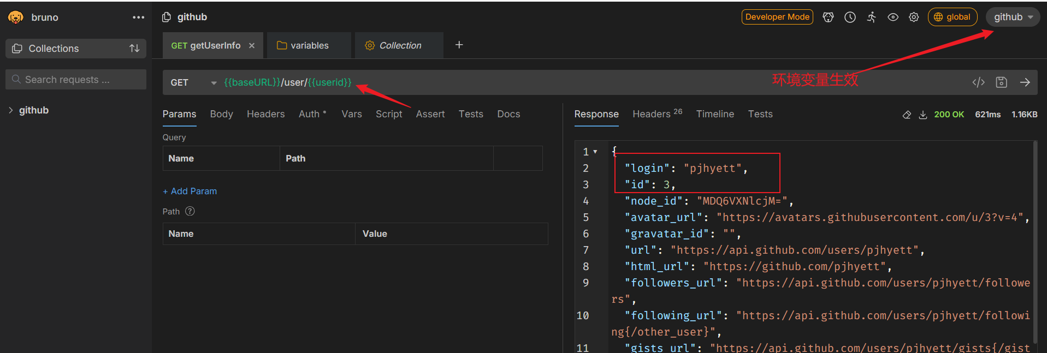Click the runner icon in top toolbar
The width and height of the screenshot is (1047, 353).
click(x=871, y=17)
